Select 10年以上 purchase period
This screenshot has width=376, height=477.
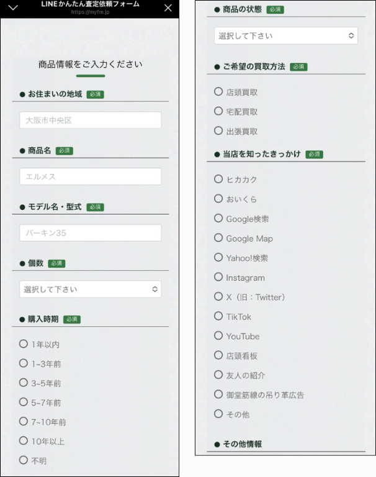pyautogui.click(x=24, y=441)
